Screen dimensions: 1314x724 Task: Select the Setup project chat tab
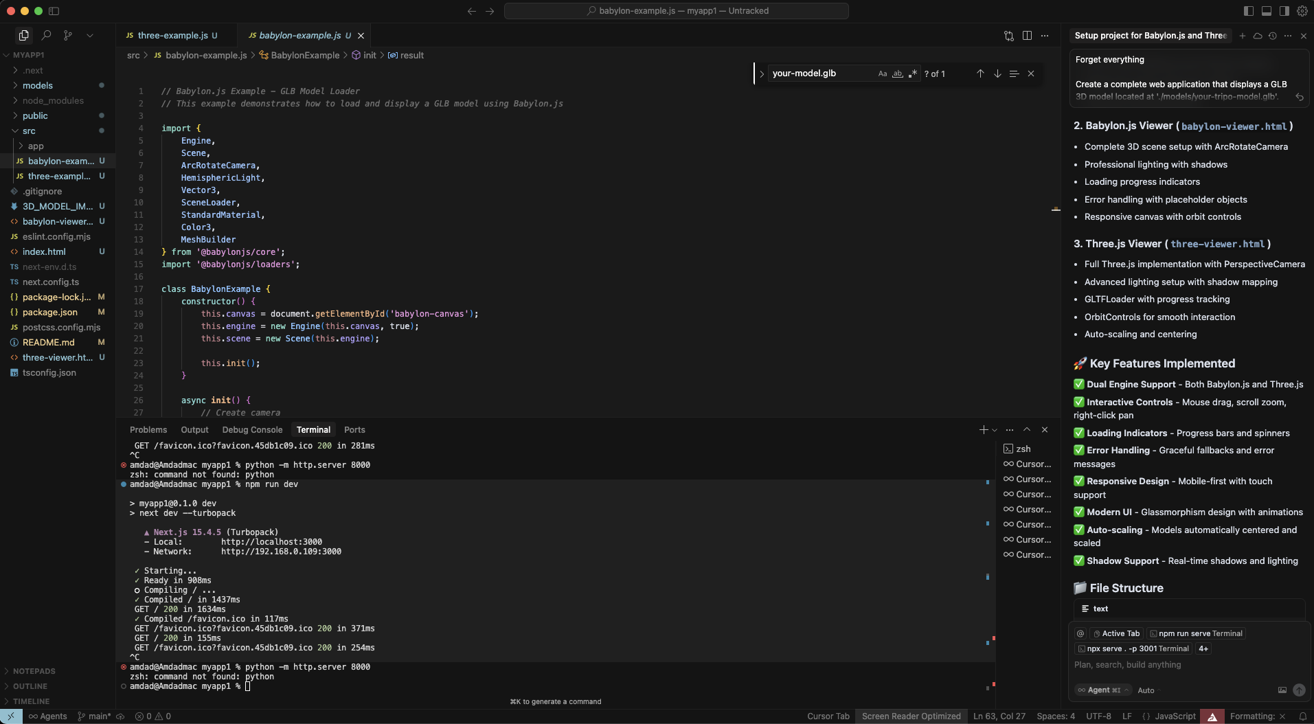[x=1151, y=36]
